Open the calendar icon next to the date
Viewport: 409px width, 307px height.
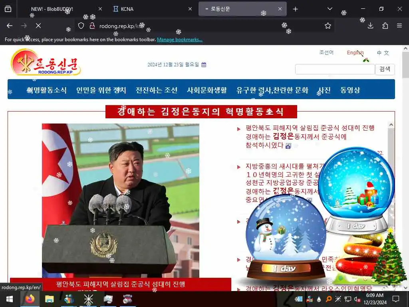pos(204,65)
